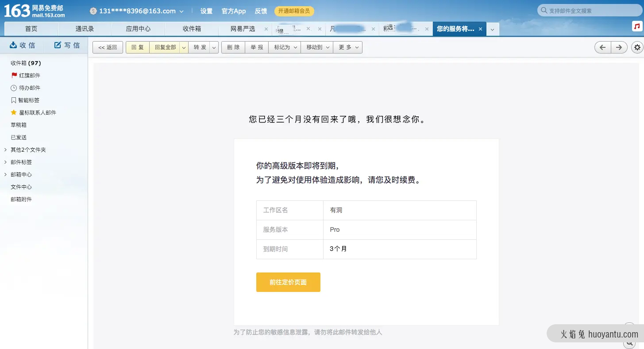Click 写信 to compose mail
Screen dimensions: 644x349
click(x=67, y=45)
